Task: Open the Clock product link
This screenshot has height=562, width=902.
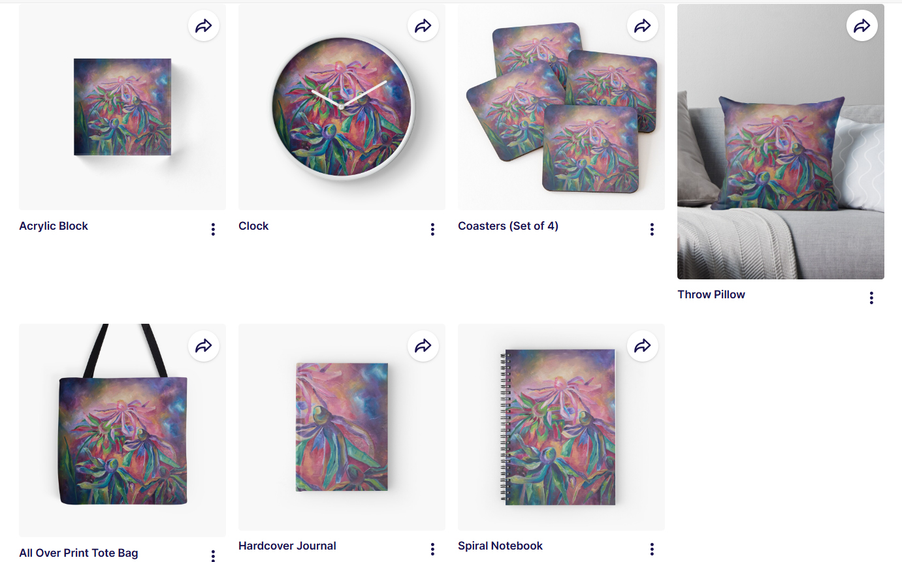Action: tap(253, 226)
